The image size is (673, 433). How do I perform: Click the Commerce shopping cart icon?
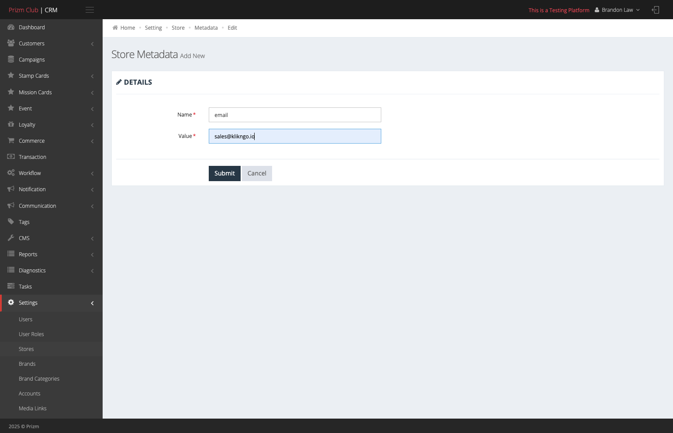pyautogui.click(x=11, y=141)
